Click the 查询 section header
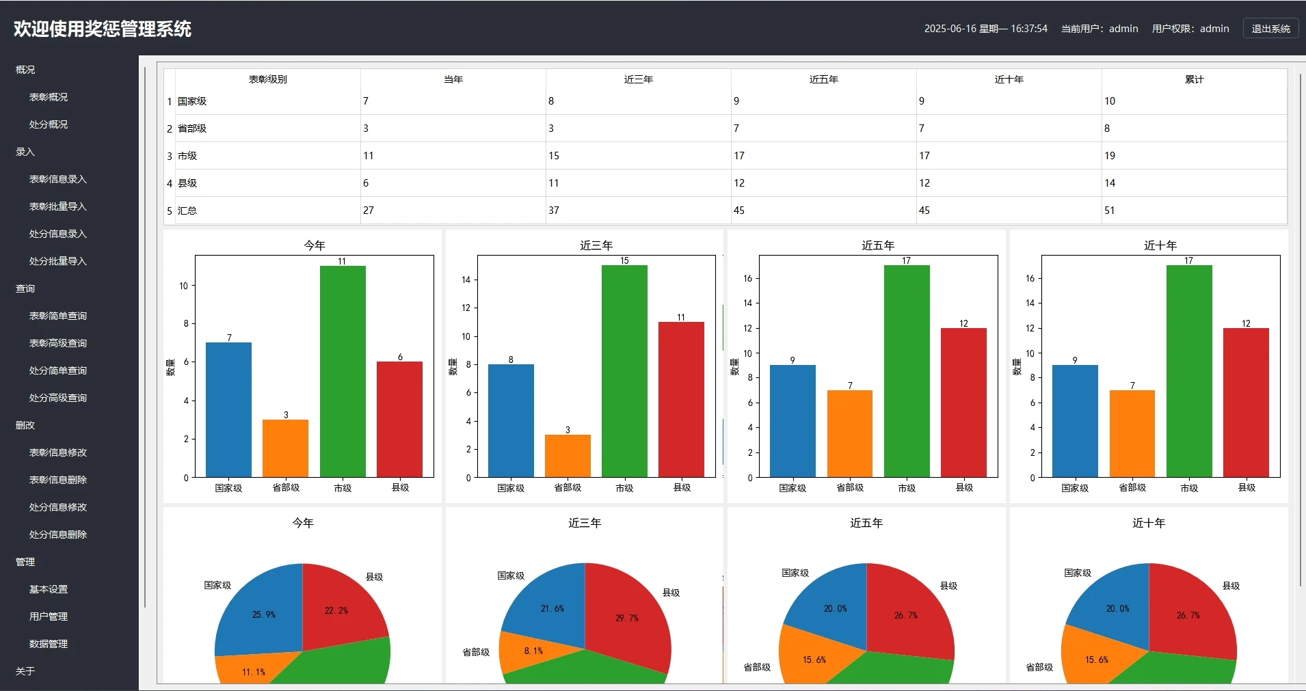Image resolution: width=1306 pixels, height=691 pixels. pyautogui.click(x=25, y=288)
